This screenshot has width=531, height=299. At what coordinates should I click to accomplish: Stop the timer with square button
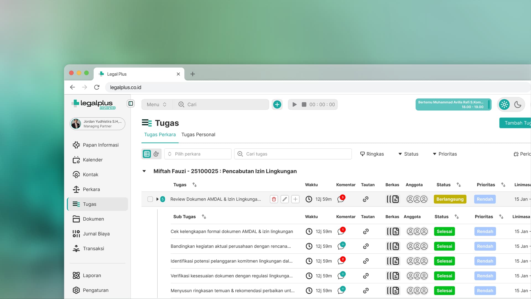(x=304, y=104)
